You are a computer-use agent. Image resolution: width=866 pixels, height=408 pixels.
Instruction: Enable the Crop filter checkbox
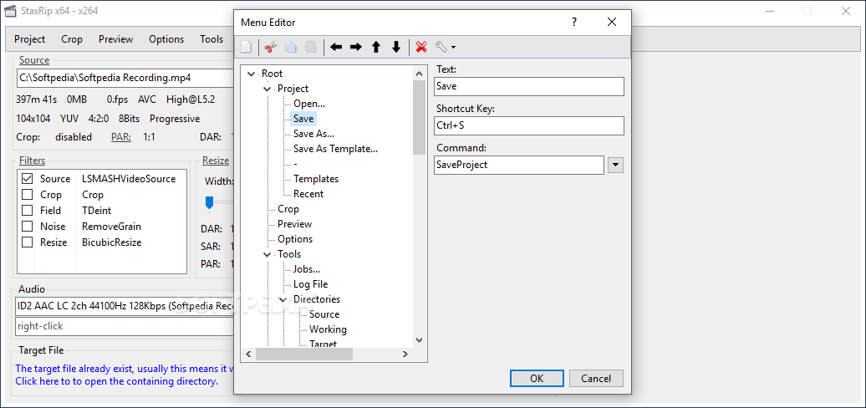27,195
